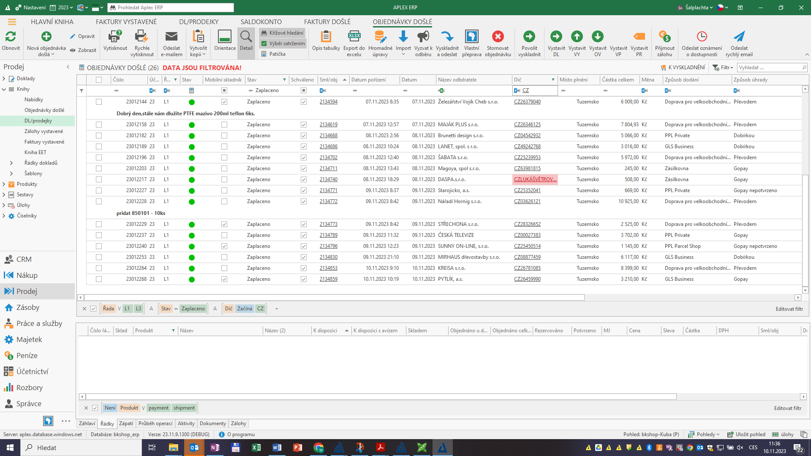
Task: Toggle Výběr zatržením checkbox
Action: 264,43
